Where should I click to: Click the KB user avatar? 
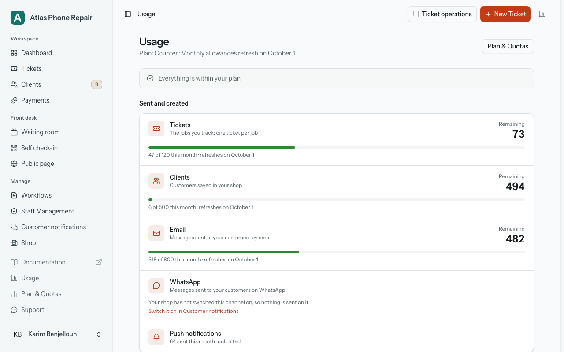(x=18, y=334)
